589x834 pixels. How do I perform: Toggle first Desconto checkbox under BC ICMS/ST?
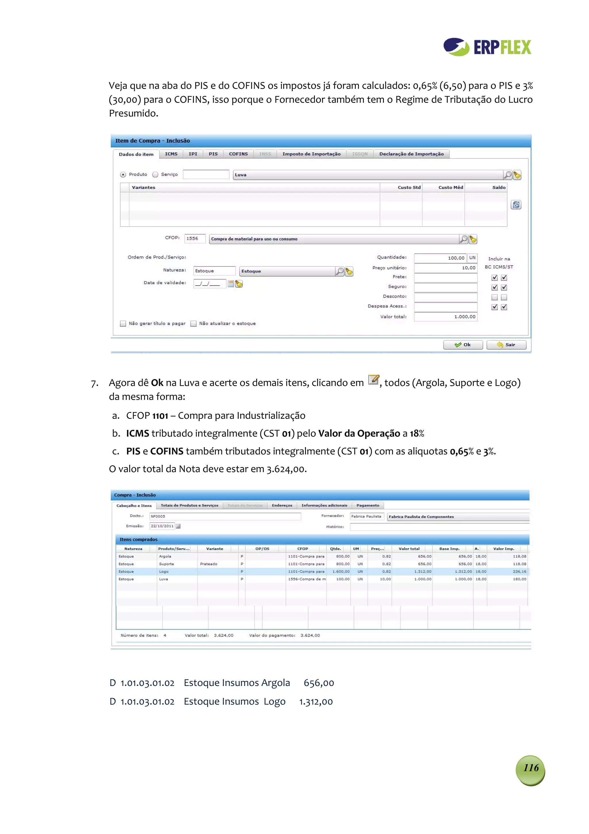pos(494,297)
